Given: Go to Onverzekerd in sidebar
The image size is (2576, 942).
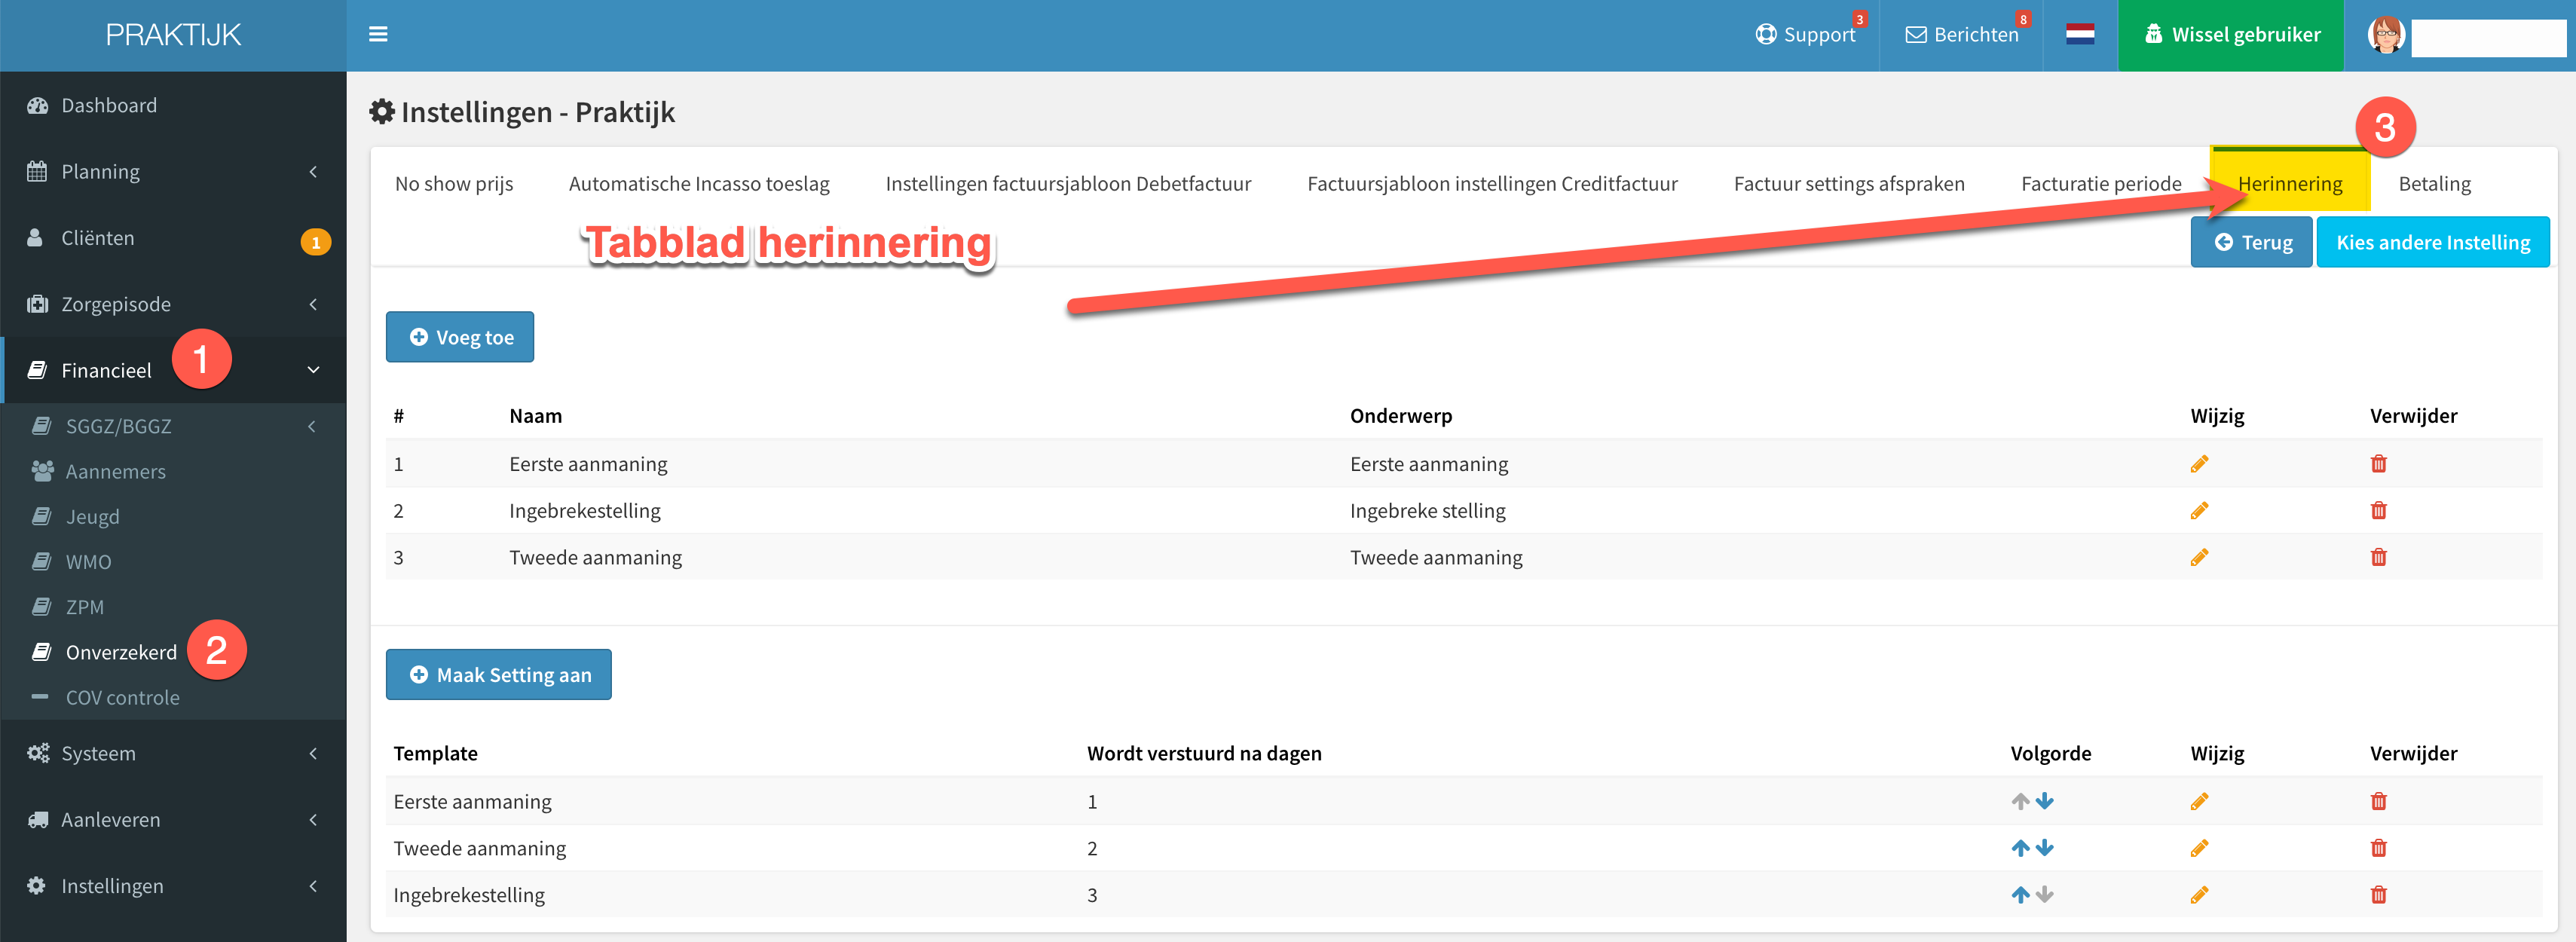Looking at the screenshot, I should 121,652.
